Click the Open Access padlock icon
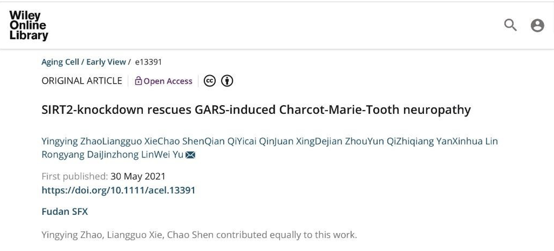 point(138,81)
